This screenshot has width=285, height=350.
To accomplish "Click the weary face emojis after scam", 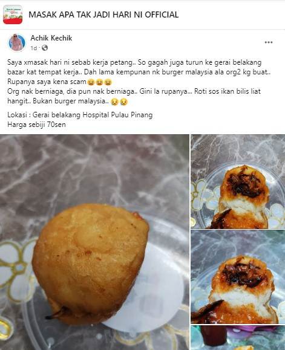I will 99,82.
